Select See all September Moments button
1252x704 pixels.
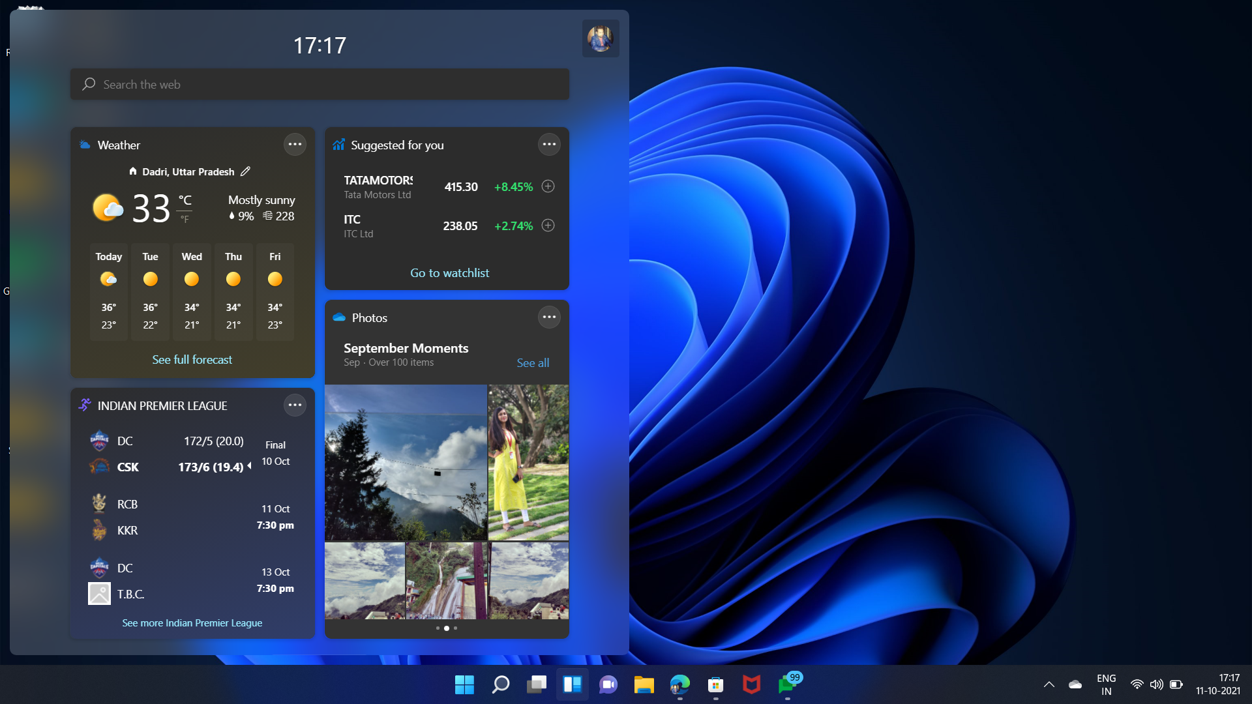tap(532, 362)
